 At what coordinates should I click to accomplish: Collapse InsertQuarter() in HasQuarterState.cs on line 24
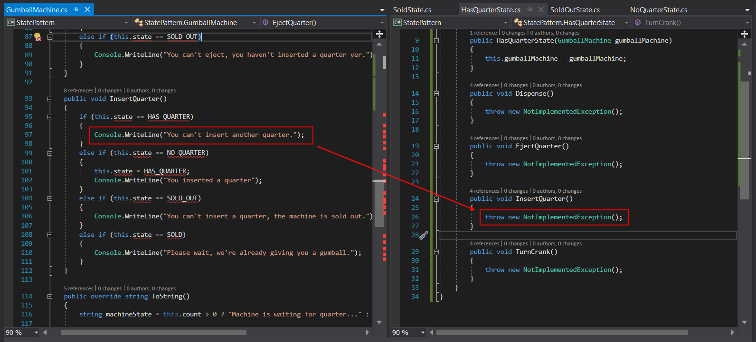click(x=436, y=199)
